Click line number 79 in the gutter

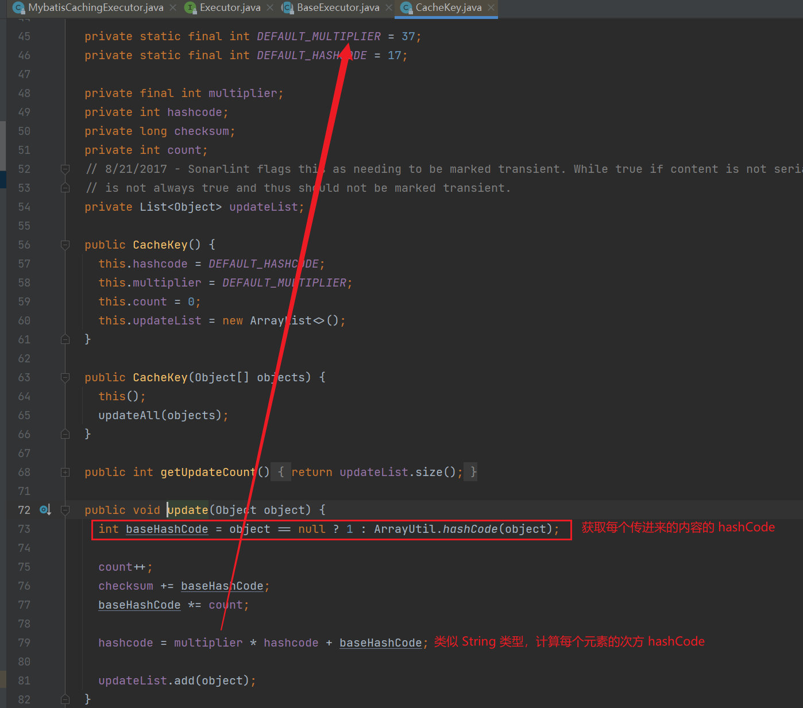(x=24, y=643)
